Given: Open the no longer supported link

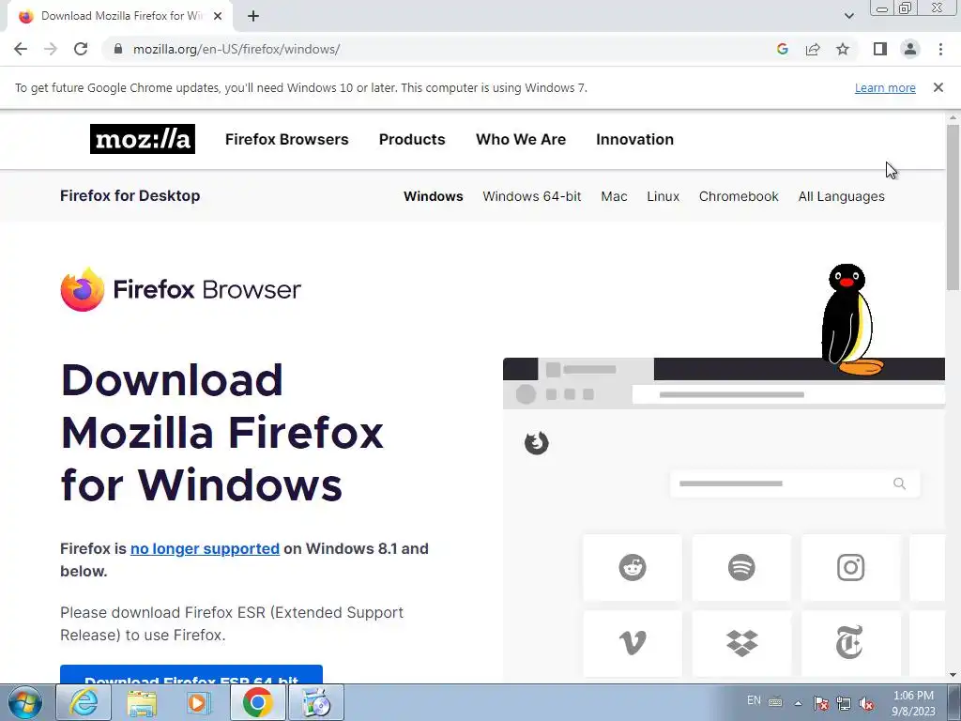Looking at the screenshot, I should (x=205, y=548).
